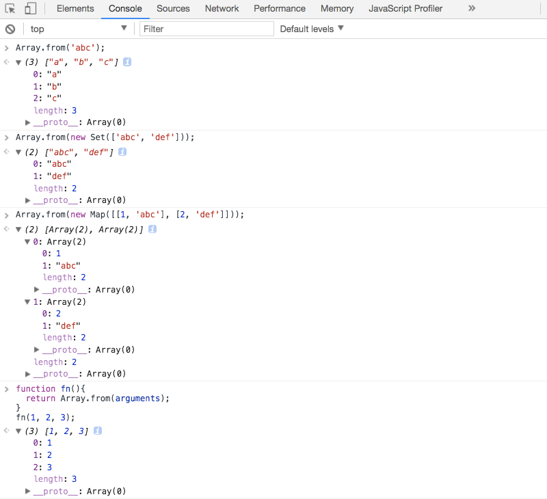Viewport: 547px width, 499px height.
Task: Click the 0: "abc" property row
Action: (53, 163)
